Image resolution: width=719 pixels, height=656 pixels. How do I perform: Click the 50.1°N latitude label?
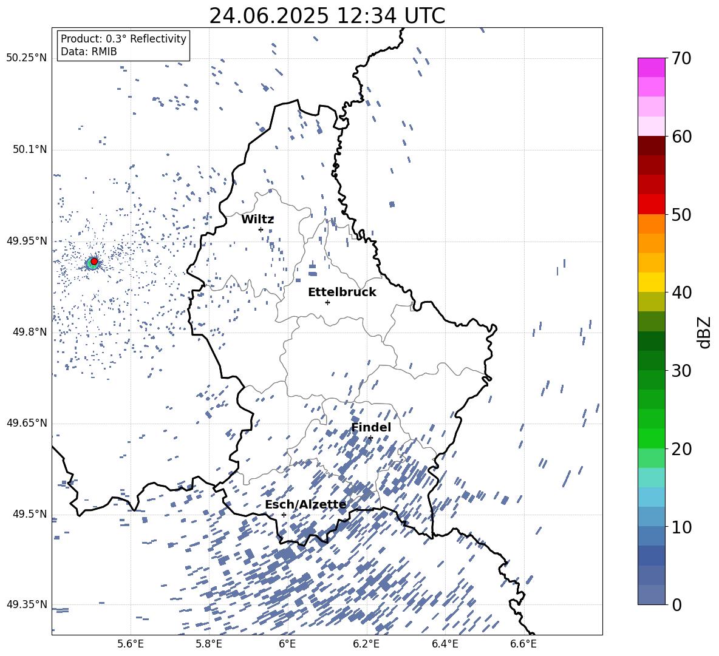30,149
